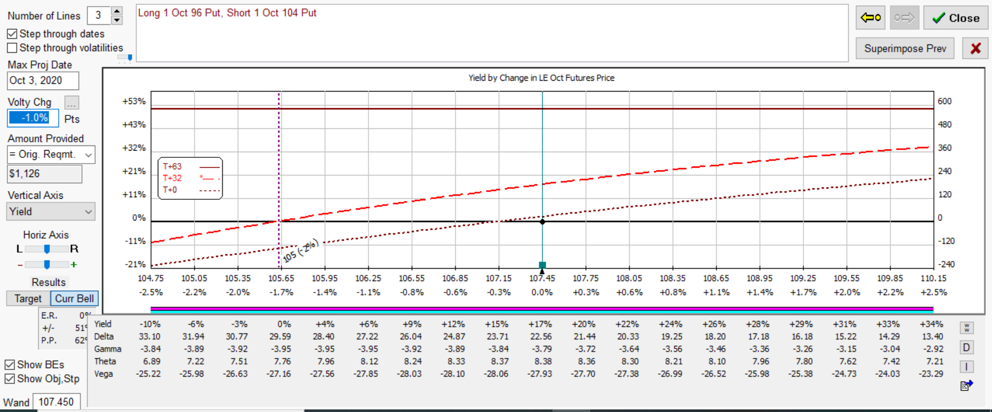Increase the Number of Lines spinner
The width and height of the screenshot is (992, 412).
tap(117, 11)
